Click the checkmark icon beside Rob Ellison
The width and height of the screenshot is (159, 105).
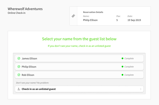[19, 75]
